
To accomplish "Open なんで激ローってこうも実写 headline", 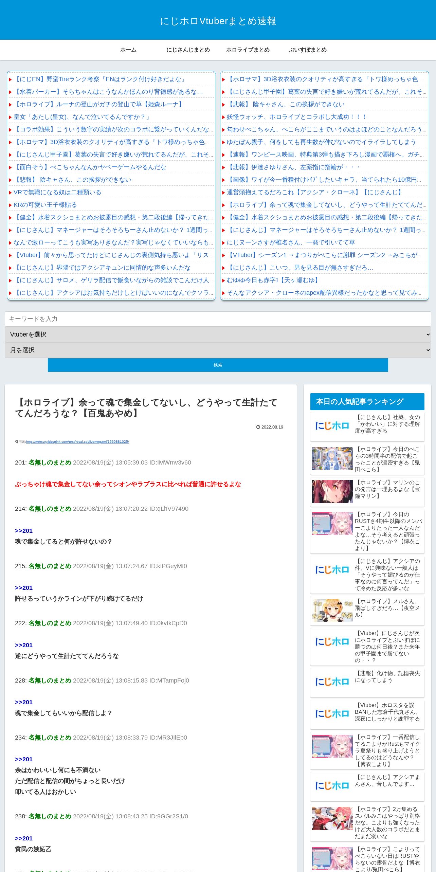I will point(113,242).
